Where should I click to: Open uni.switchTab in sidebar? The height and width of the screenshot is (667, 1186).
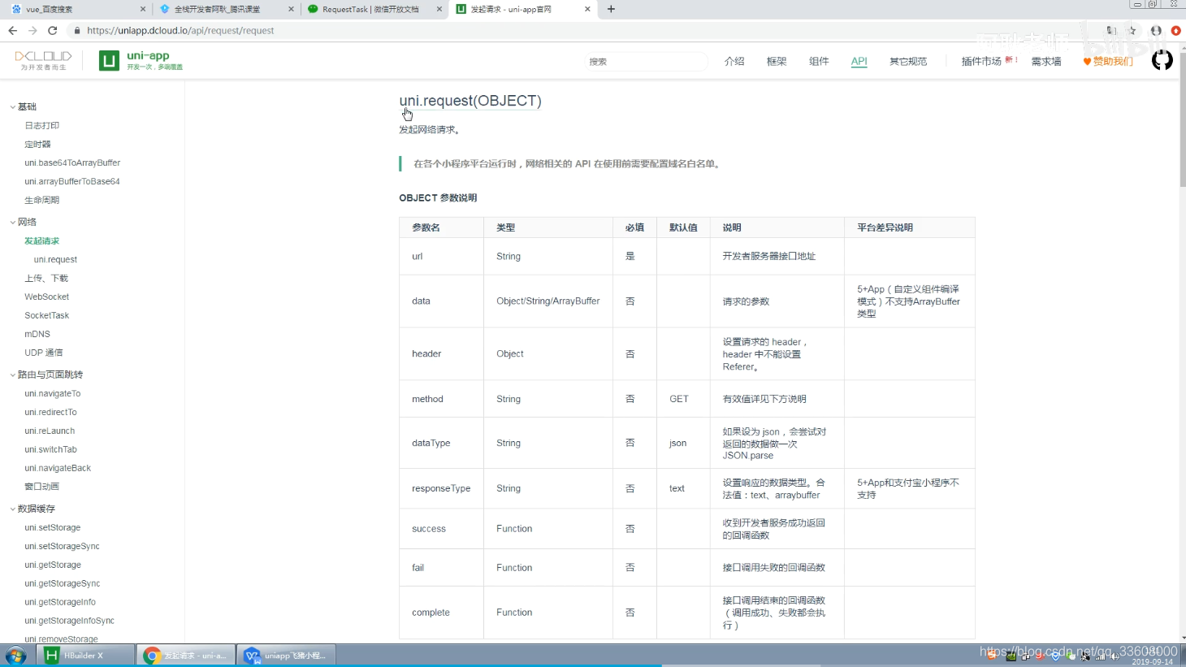(50, 449)
